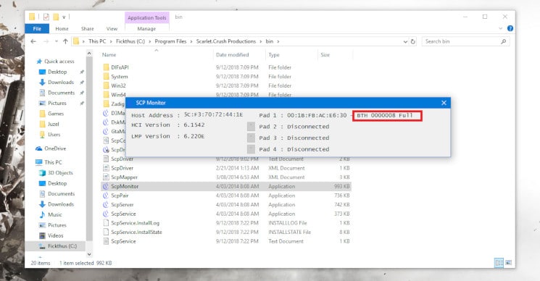Click the Application Tools contextual tab header
The image size is (540, 281).
pyautogui.click(x=147, y=17)
